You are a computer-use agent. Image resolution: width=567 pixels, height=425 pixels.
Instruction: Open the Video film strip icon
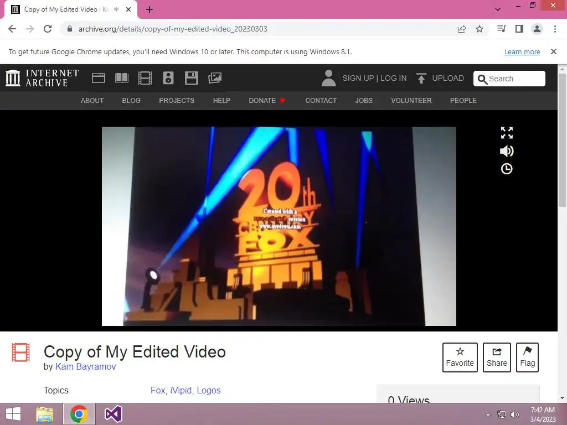click(x=145, y=78)
